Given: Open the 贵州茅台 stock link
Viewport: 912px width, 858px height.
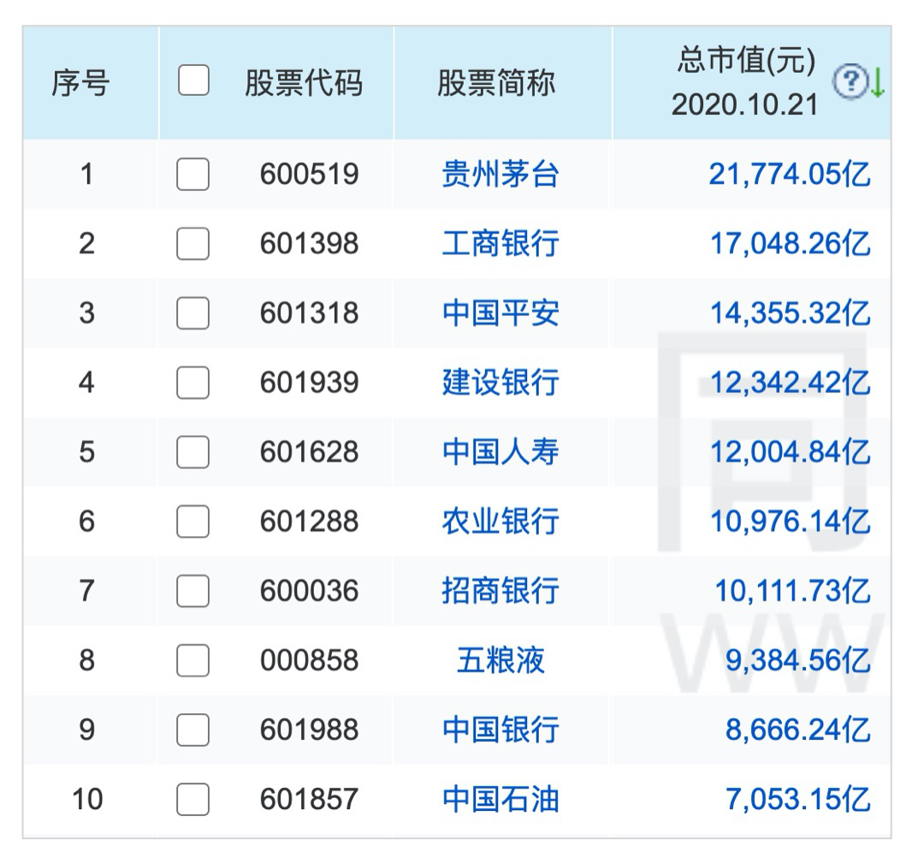Looking at the screenshot, I should click(x=500, y=175).
